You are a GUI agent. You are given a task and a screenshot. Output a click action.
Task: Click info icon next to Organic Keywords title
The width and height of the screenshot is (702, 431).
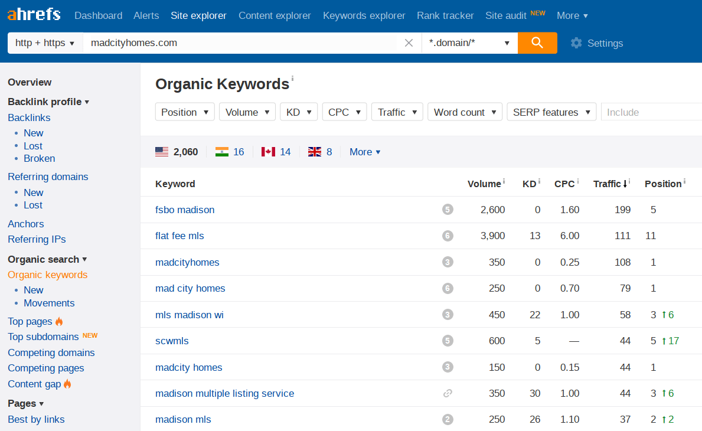[292, 79]
